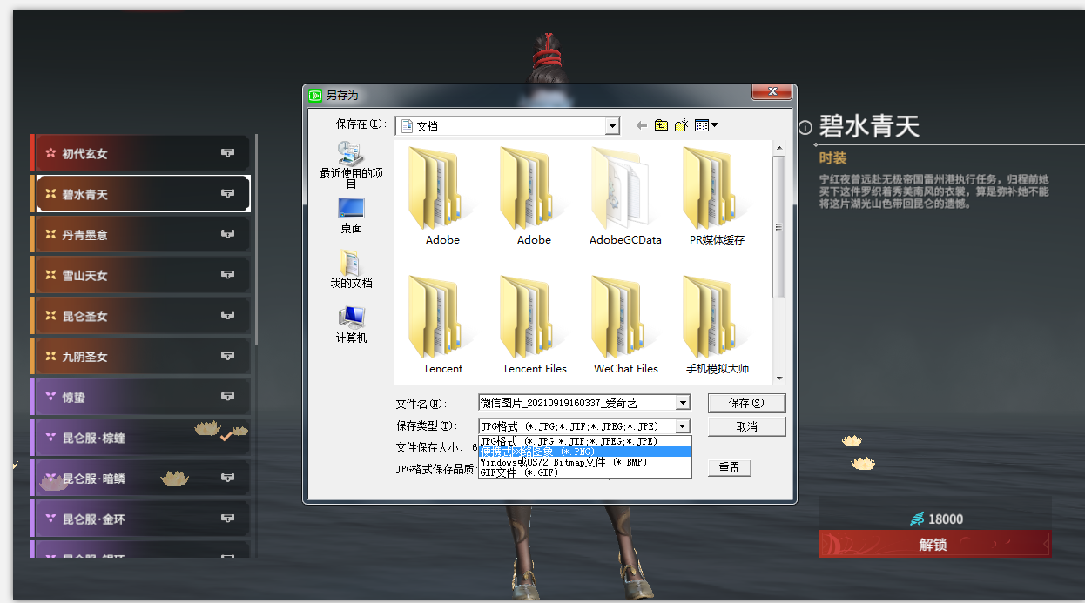Click the 取消 button
This screenshot has height=603, width=1085.
746,426
